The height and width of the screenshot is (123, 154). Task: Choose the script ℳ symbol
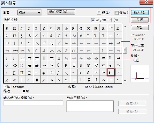click(74, 36)
